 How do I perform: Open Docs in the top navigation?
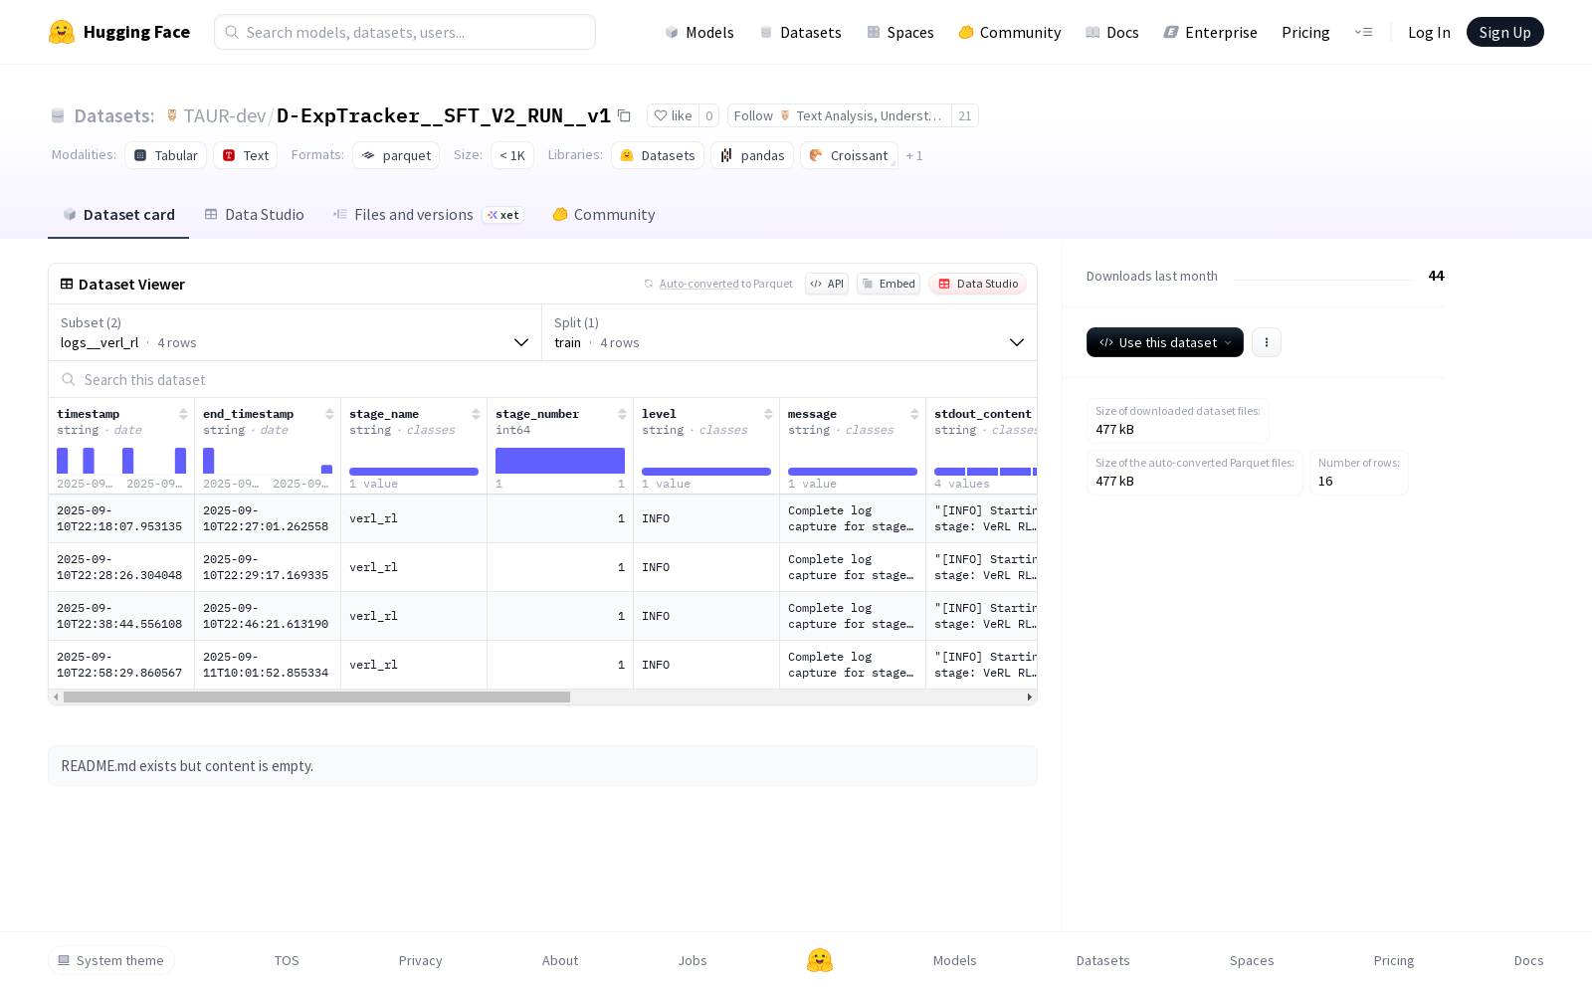(x=1112, y=32)
